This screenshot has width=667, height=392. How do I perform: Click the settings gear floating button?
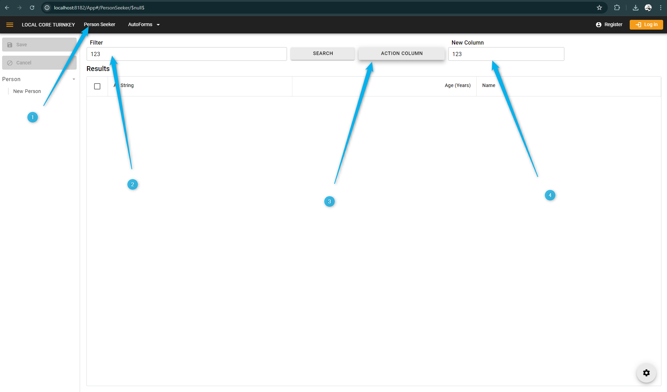(646, 373)
